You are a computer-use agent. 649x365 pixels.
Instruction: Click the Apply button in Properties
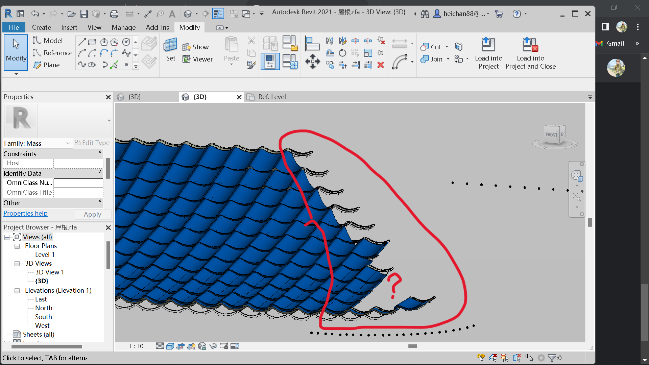pos(92,214)
